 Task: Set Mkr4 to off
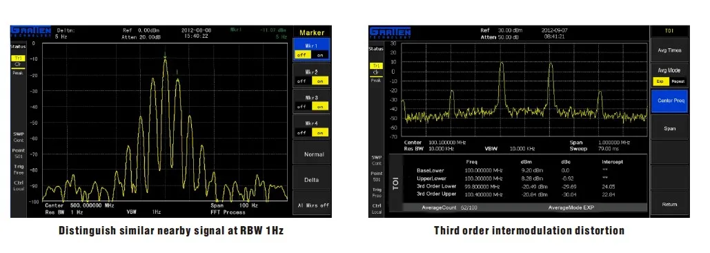tap(302, 132)
